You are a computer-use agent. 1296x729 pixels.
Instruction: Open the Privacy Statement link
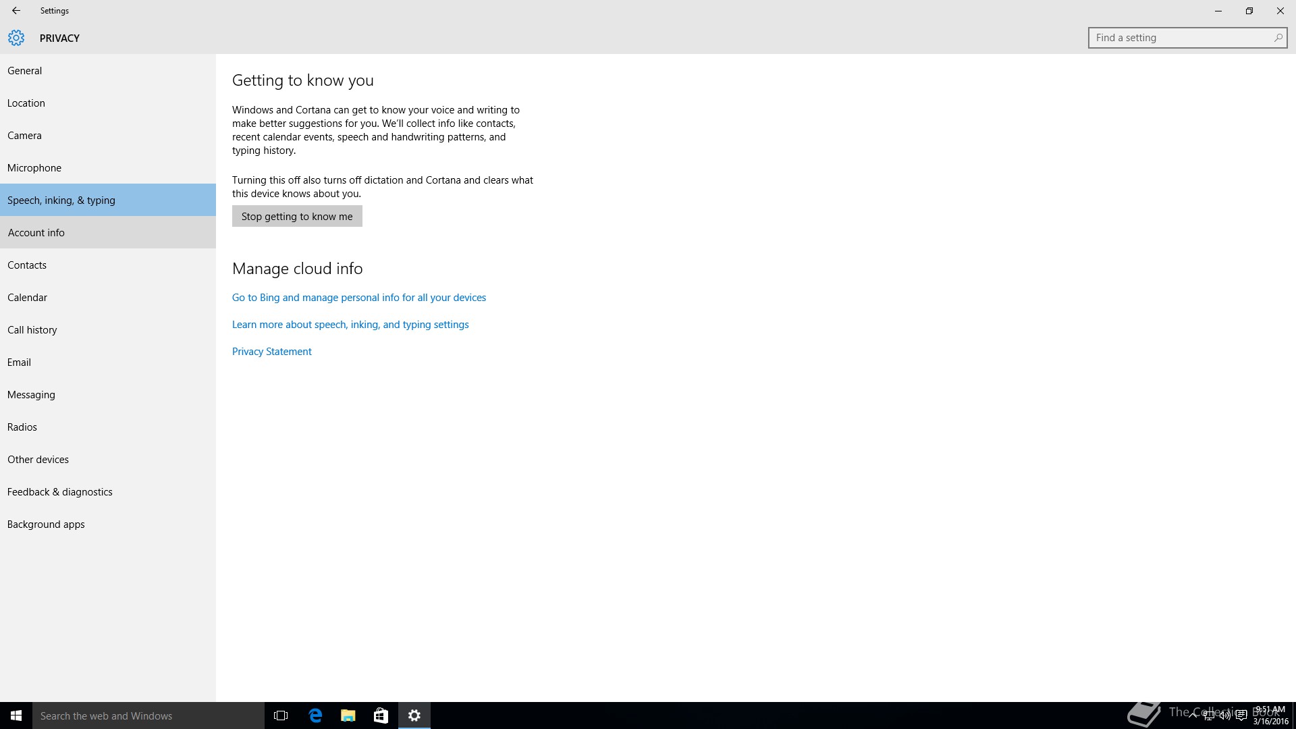(271, 352)
